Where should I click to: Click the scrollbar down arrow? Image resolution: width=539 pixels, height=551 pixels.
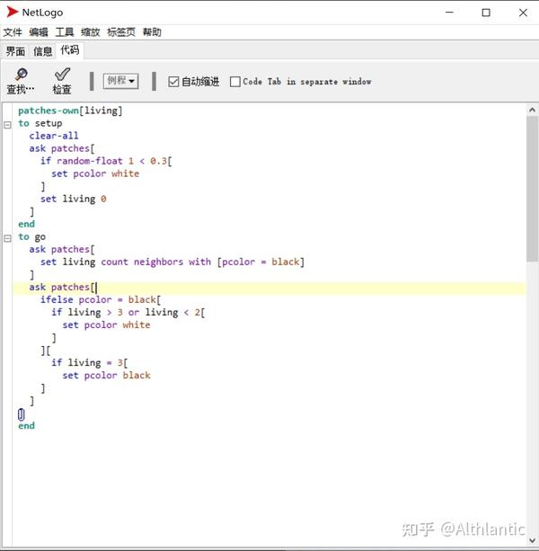[x=533, y=540]
